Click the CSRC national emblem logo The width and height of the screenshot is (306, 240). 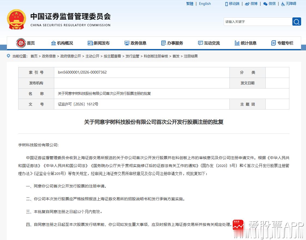16,20
